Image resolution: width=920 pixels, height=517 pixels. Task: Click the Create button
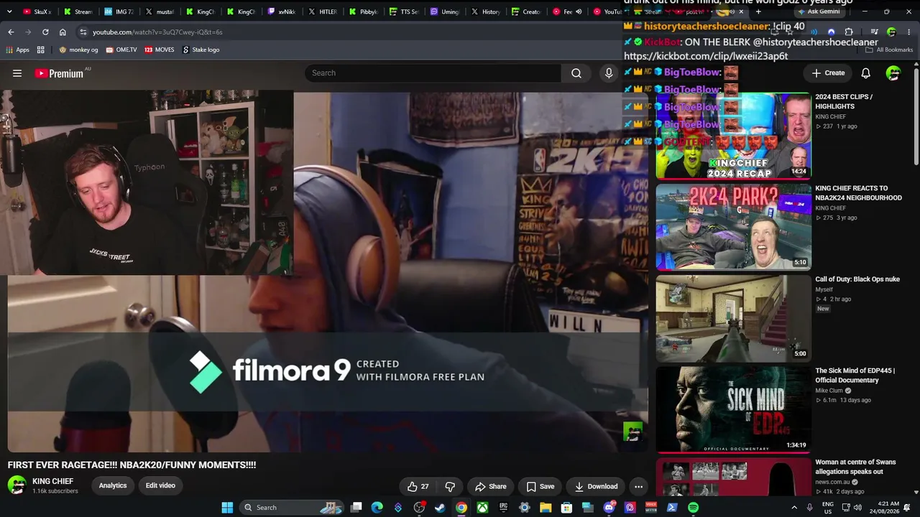[x=828, y=73]
